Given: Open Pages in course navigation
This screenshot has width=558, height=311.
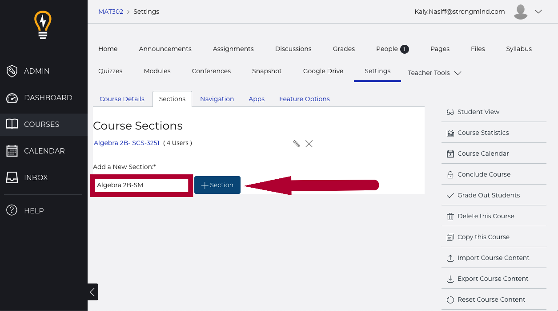Looking at the screenshot, I should pos(440,49).
